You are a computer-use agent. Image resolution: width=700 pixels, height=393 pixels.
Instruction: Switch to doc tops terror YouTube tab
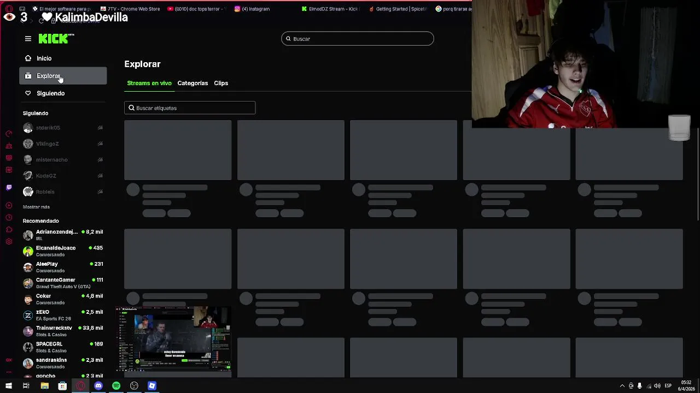(x=196, y=9)
